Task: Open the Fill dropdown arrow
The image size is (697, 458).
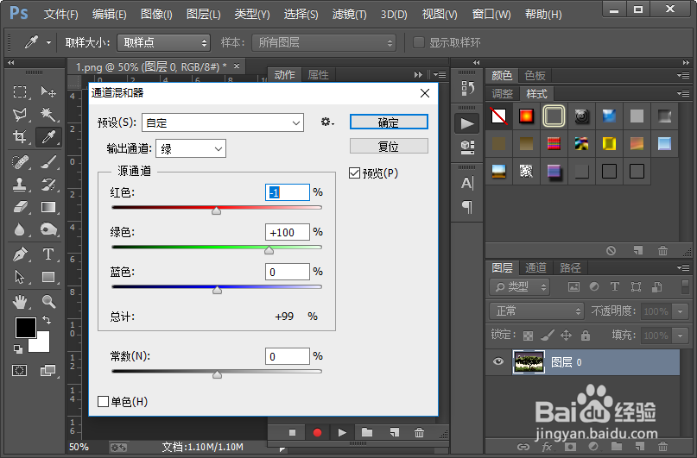Action: (x=680, y=336)
